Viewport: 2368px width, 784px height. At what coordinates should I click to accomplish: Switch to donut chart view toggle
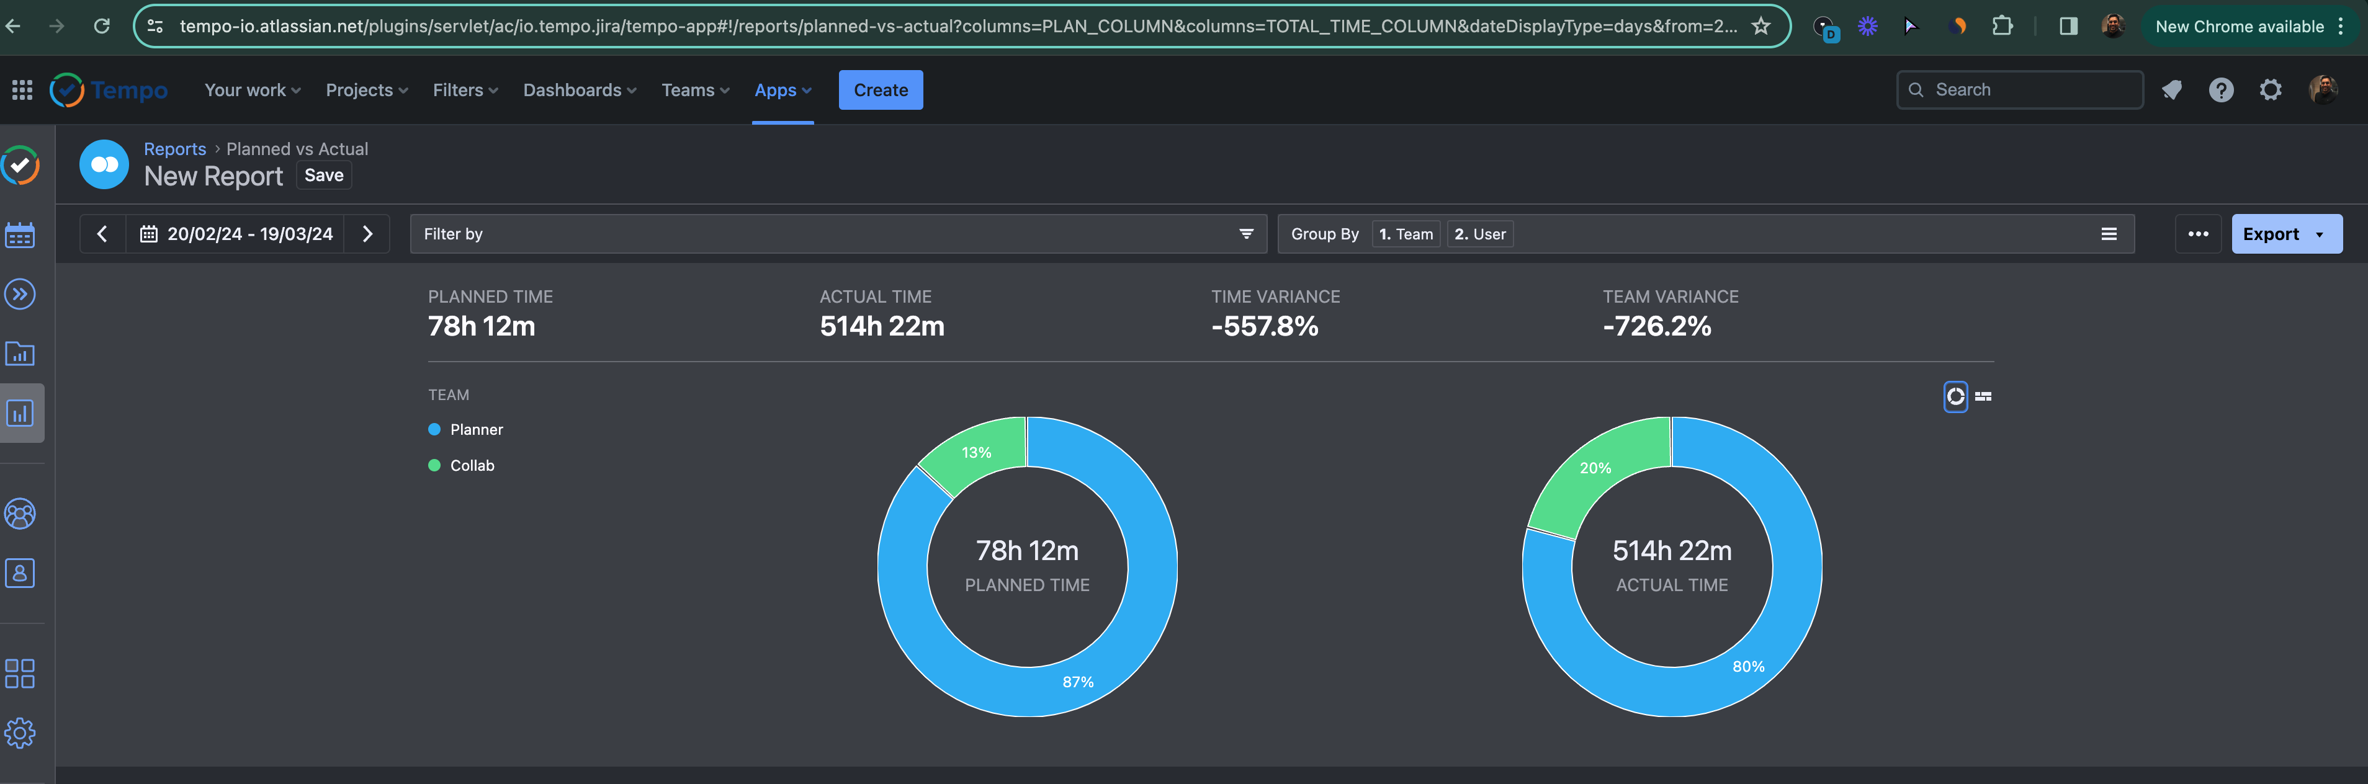point(1955,396)
